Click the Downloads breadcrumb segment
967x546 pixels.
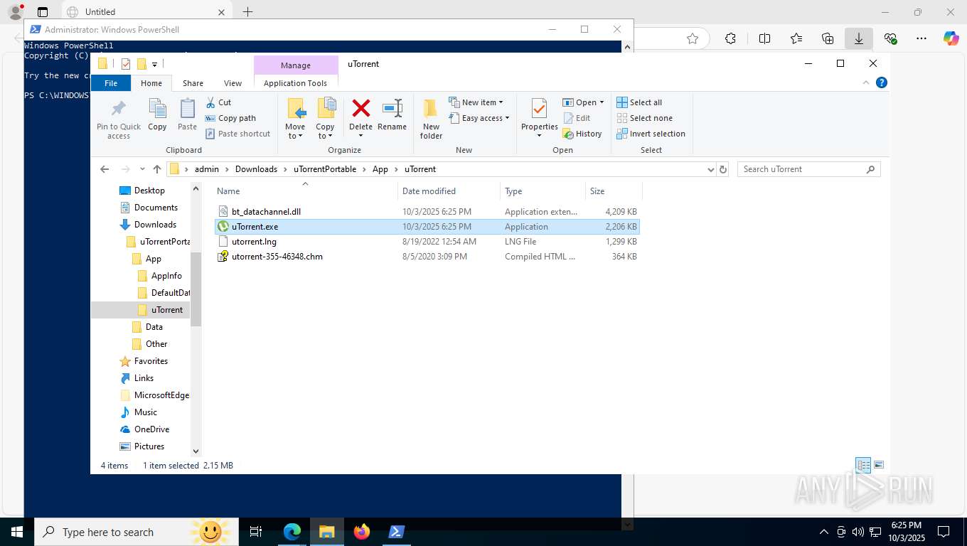point(256,169)
